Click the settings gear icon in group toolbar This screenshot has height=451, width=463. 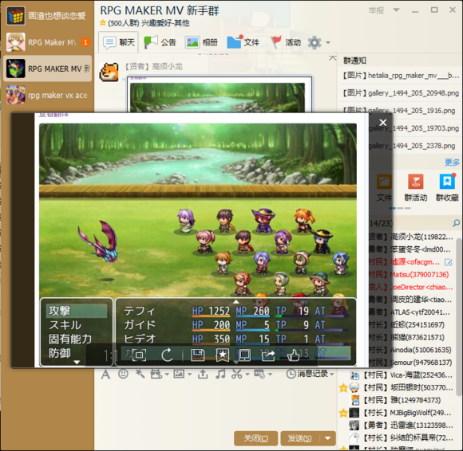(x=315, y=42)
